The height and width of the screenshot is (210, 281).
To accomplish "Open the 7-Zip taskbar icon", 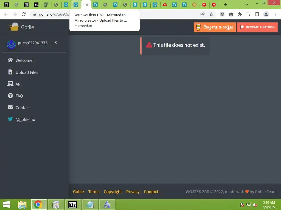I will (72, 205).
